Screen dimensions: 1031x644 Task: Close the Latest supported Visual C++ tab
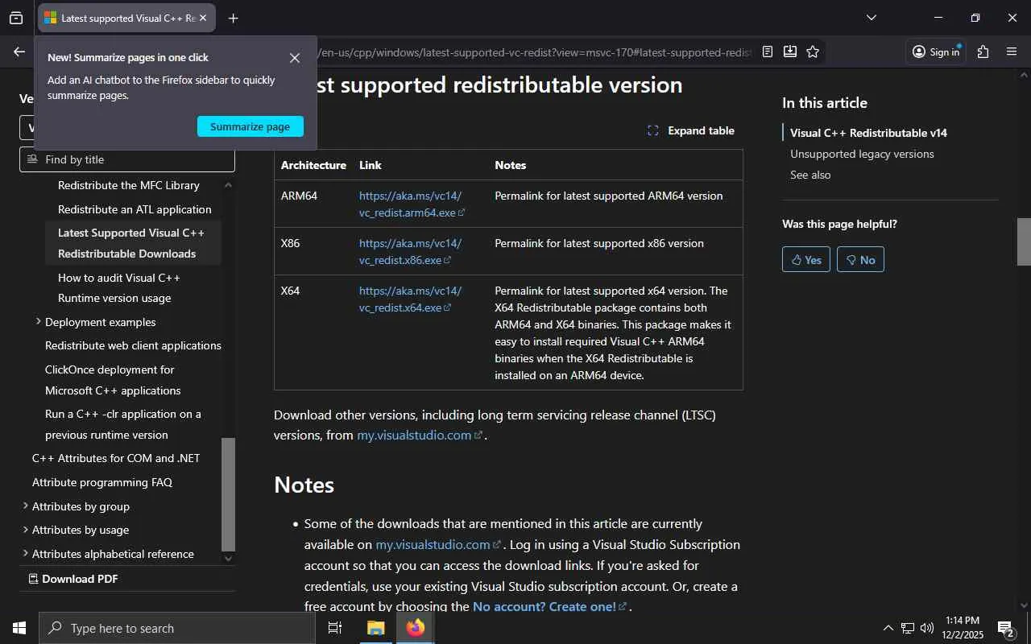(x=203, y=18)
